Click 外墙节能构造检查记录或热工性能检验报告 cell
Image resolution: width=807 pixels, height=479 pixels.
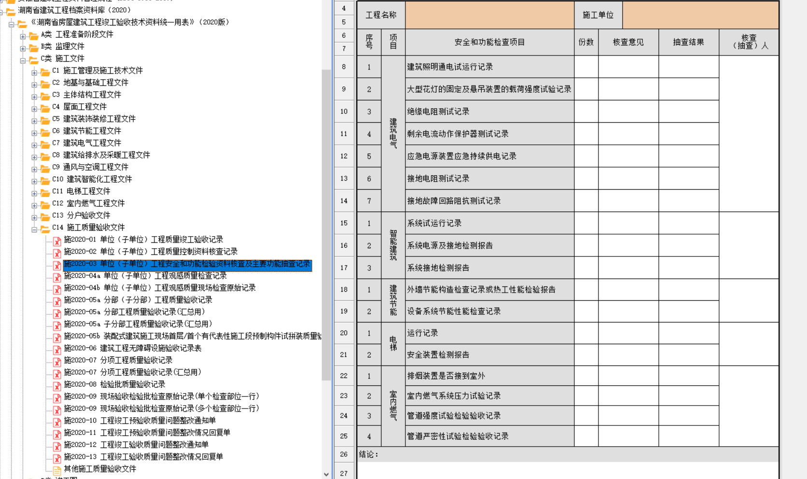tap(490, 290)
